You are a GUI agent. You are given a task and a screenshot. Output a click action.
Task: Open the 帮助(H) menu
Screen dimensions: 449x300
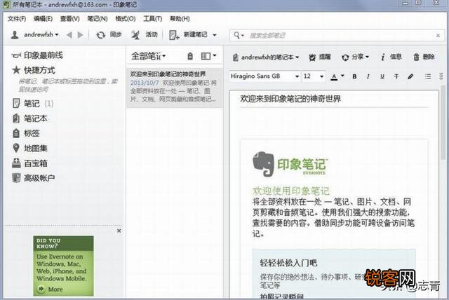(x=180, y=19)
